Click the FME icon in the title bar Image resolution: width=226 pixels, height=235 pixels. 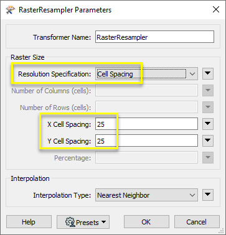11,10
